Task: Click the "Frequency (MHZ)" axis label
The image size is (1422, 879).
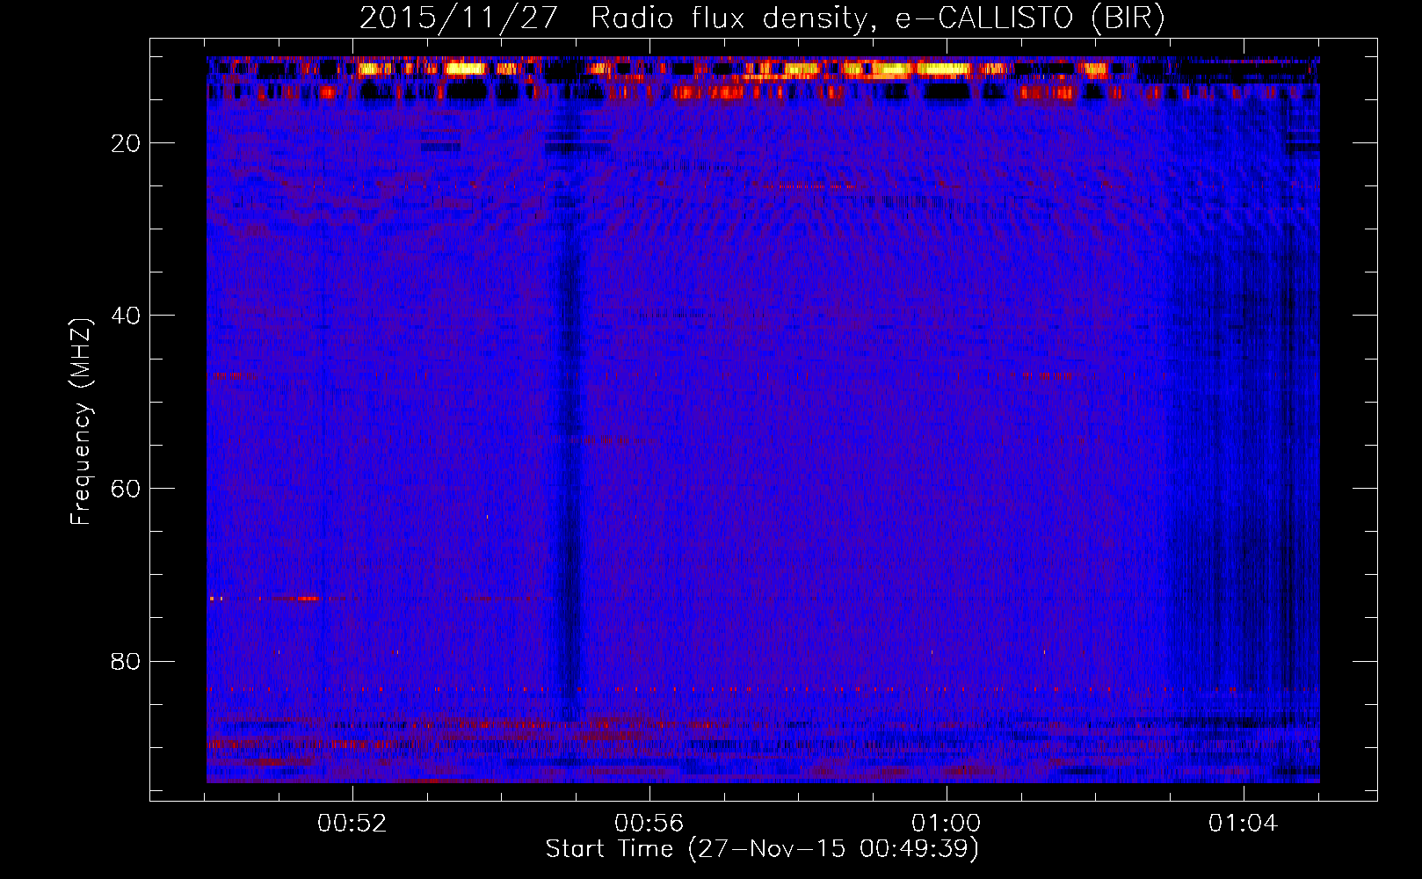Action: pyautogui.click(x=81, y=422)
